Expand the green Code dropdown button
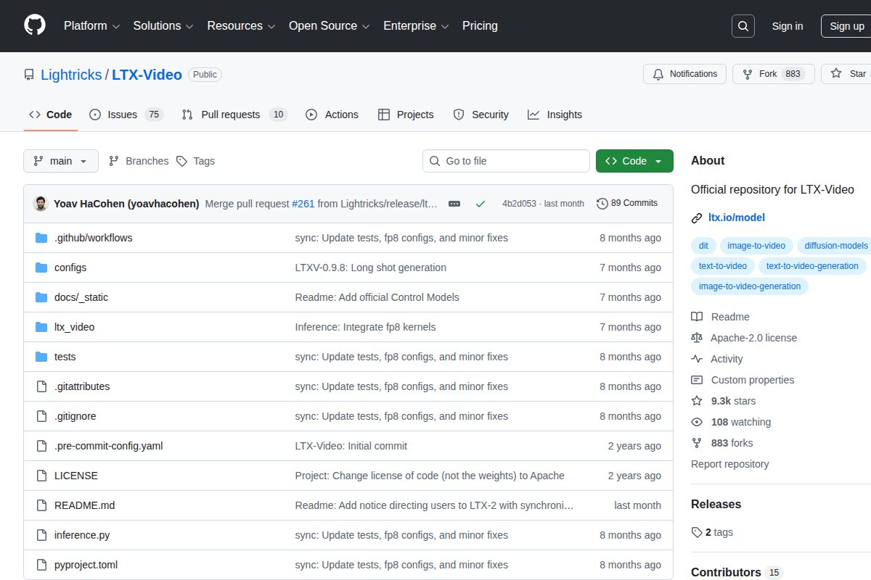Screen dimensions: 871x580 pos(634,161)
